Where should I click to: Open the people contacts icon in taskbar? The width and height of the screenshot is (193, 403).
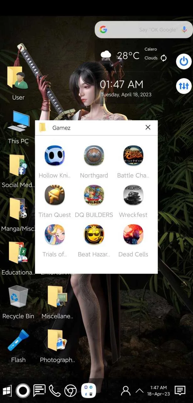click(x=126, y=391)
